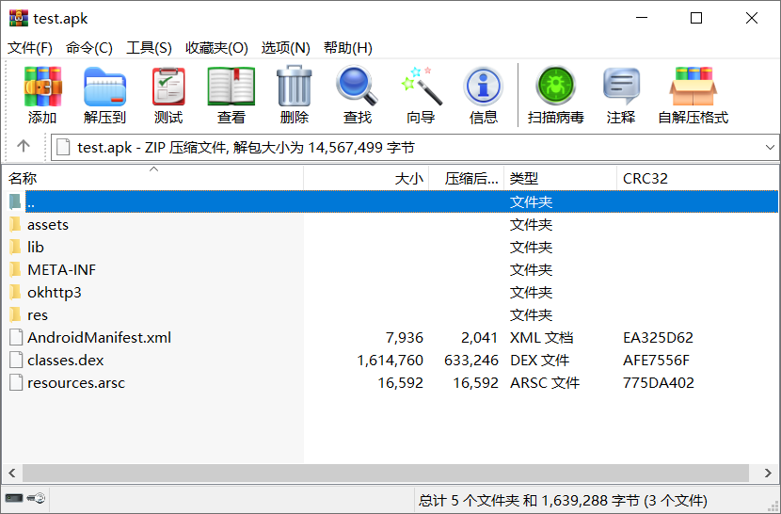
Task: Click the Extract To (解压到) toolbar icon
Action: (x=104, y=87)
